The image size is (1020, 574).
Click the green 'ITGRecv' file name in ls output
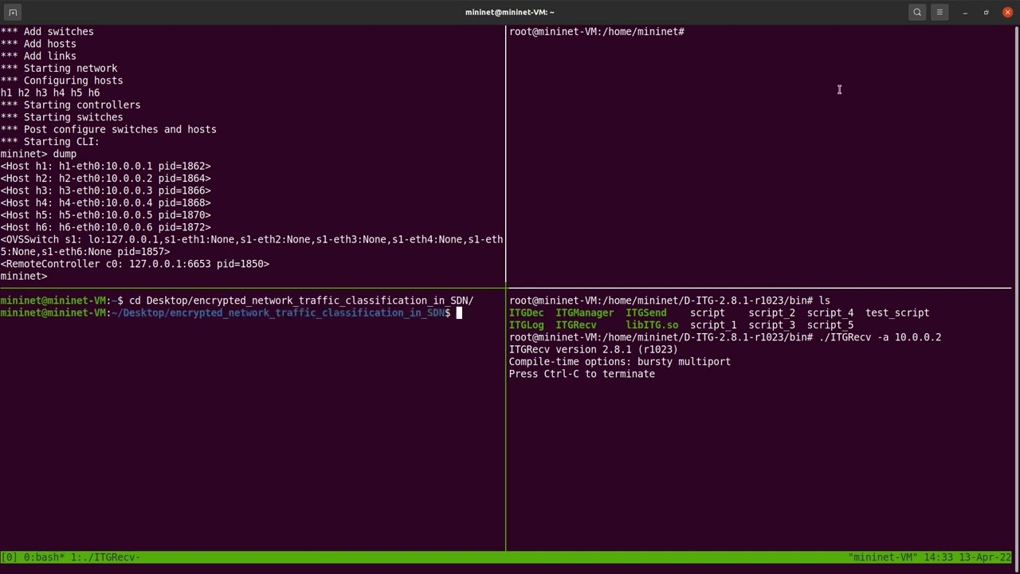(576, 325)
